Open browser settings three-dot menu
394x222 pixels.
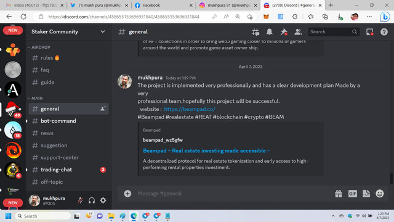point(369,17)
